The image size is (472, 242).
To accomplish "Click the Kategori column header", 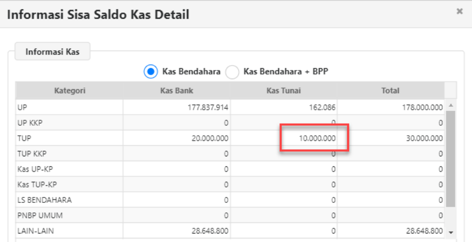I will 69,91.
